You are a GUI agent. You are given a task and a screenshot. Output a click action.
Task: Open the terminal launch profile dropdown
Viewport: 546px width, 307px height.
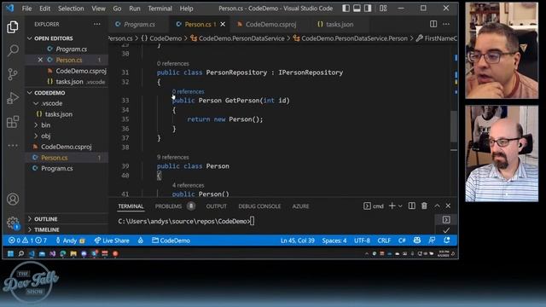point(400,206)
